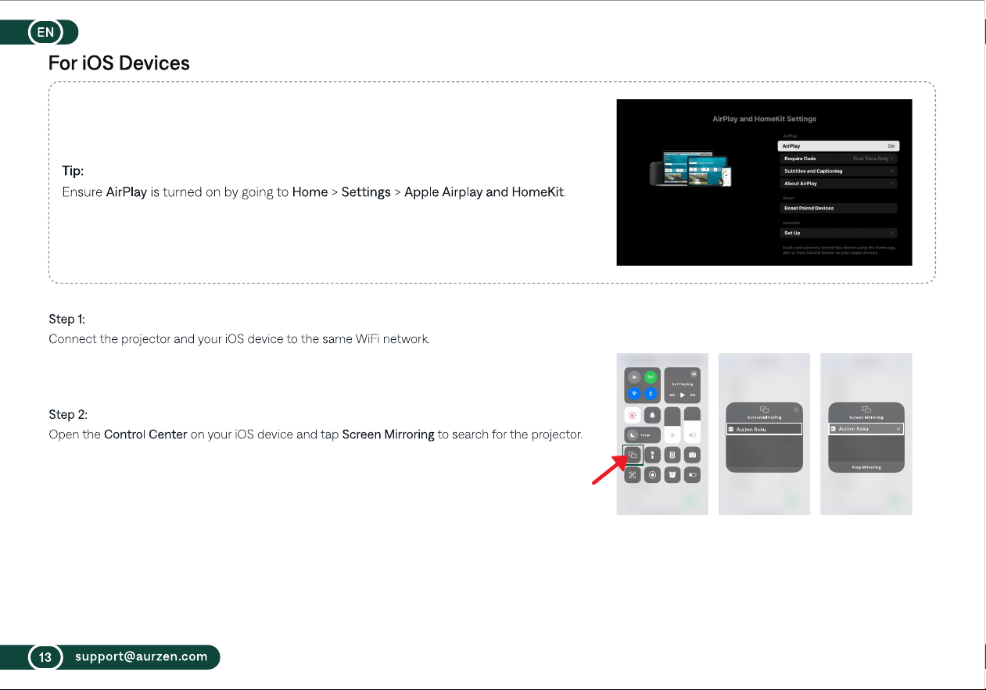Toggle the red rotation lock tile
This screenshot has width=986, height=690.
(x=633, y=415)
